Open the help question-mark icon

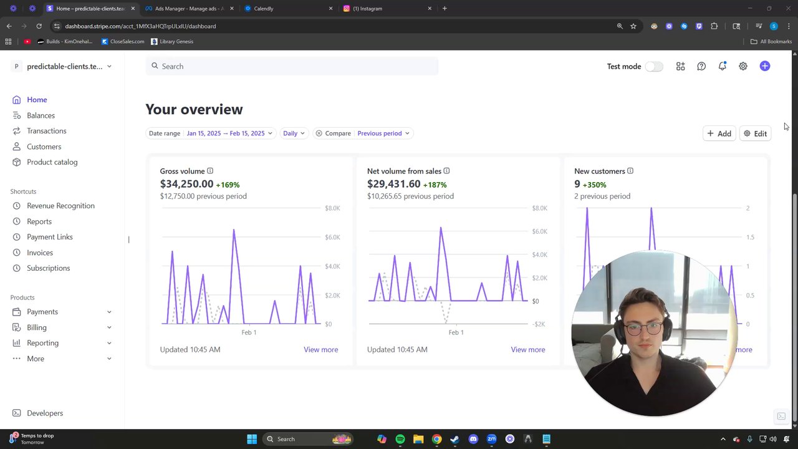click(x=701, y=66)
